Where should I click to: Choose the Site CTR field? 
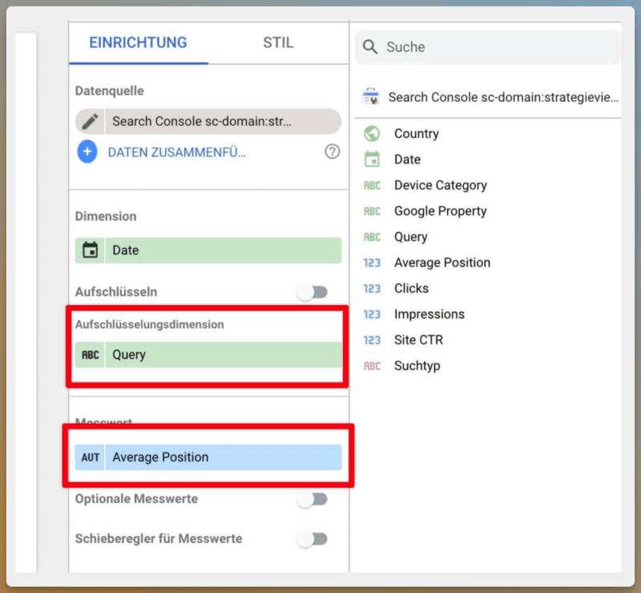(x=418, y=340)
